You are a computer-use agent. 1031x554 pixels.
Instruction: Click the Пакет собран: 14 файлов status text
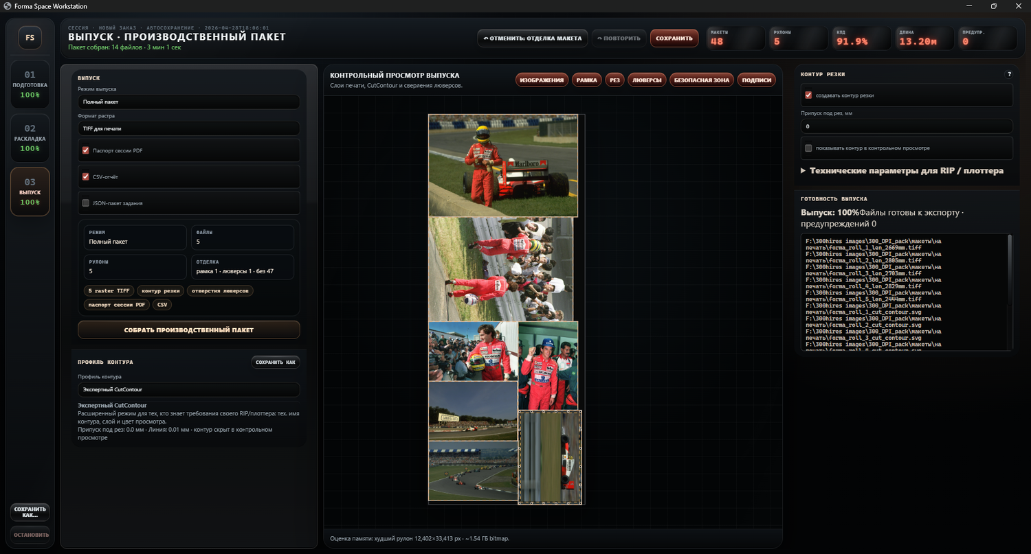(125, 47)
